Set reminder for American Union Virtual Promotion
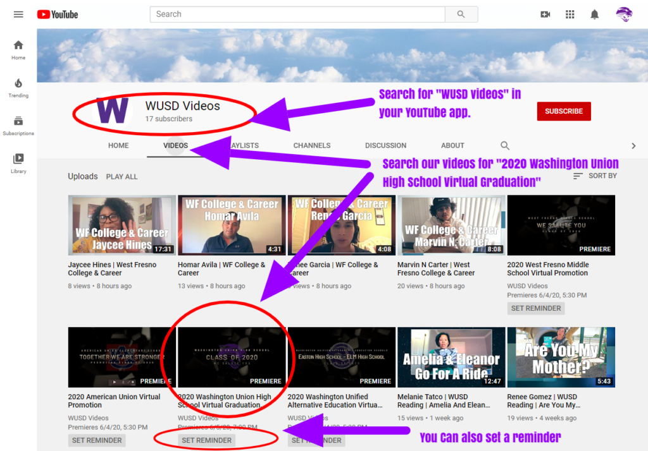Viewport: 648px width, 451px height. point(97,440)
